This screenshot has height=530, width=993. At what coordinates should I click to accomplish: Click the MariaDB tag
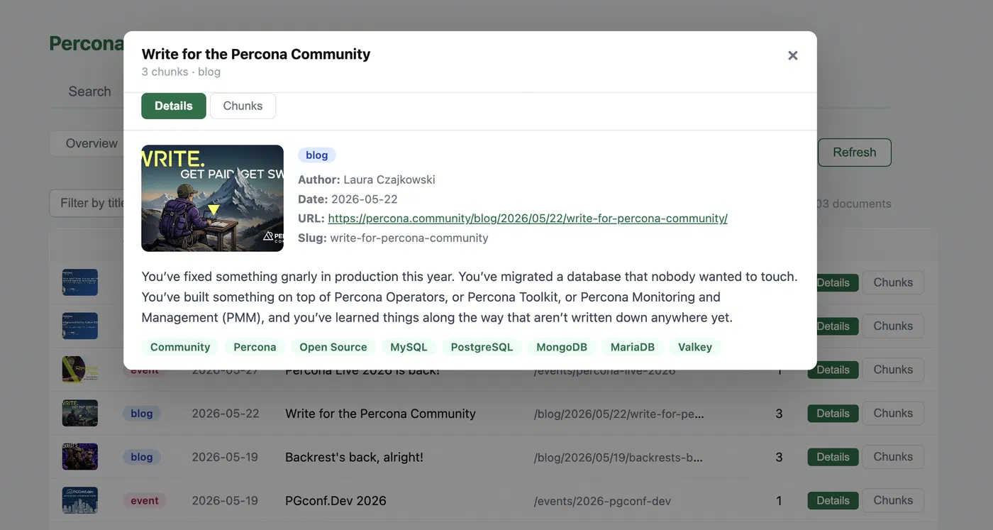click(x=633, y=347)
